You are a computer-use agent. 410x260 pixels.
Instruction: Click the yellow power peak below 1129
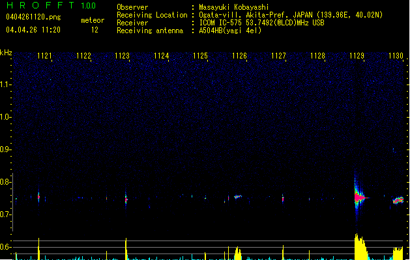[361, 247]
